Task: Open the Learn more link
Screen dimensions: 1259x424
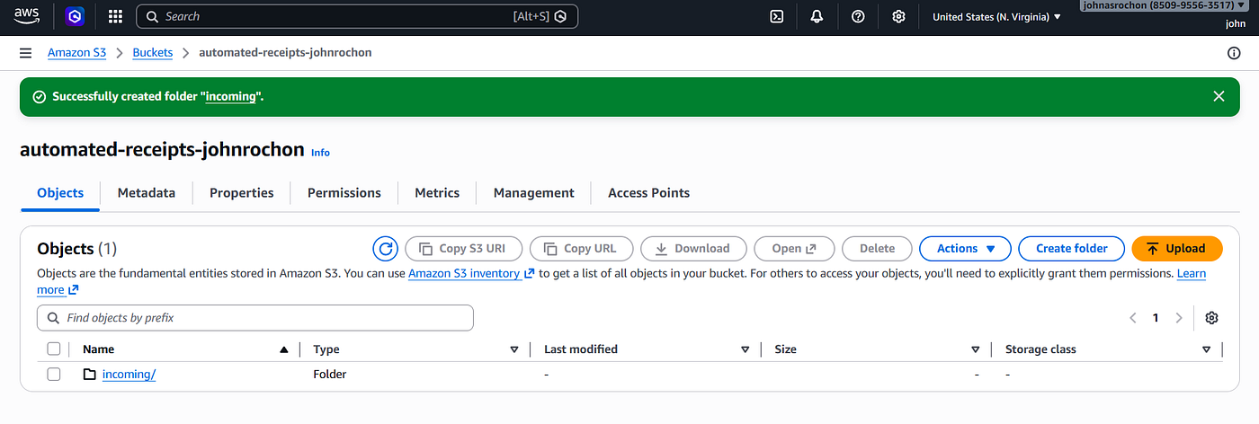Action: (1192, 273)
